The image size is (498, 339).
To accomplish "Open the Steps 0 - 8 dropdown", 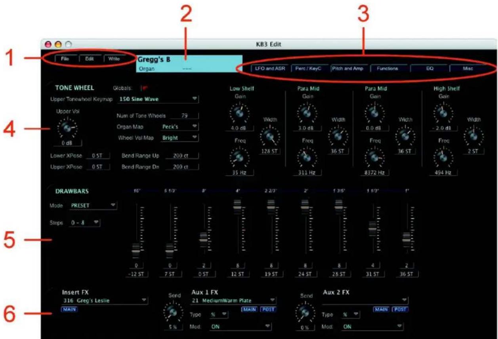I will (x=85, y=223).
